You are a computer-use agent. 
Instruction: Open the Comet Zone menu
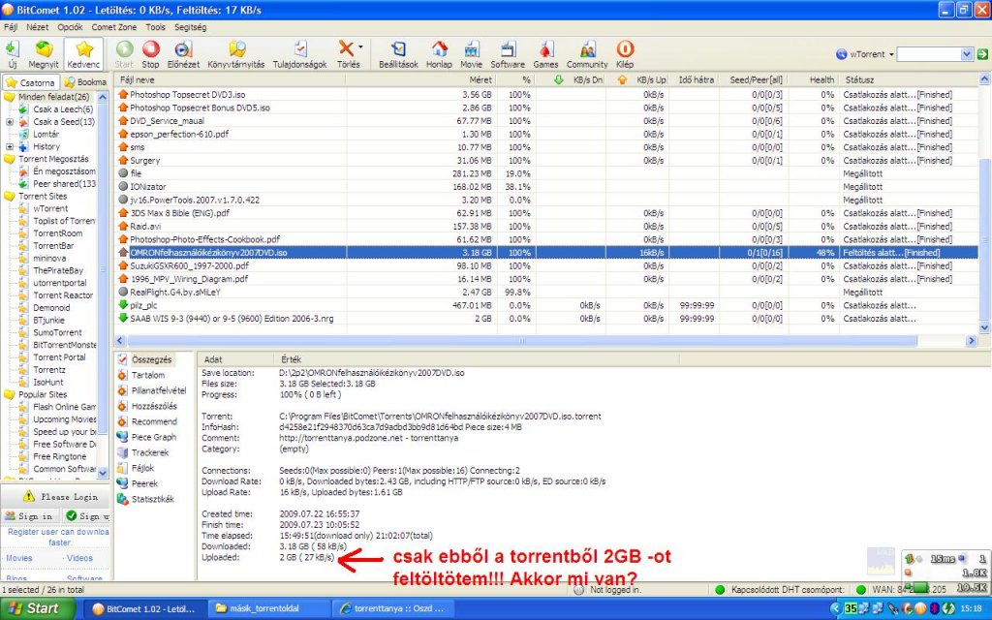point(114,27)
